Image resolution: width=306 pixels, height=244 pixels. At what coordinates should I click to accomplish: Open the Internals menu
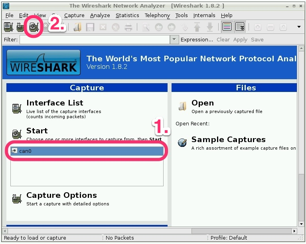click(204, 15)
